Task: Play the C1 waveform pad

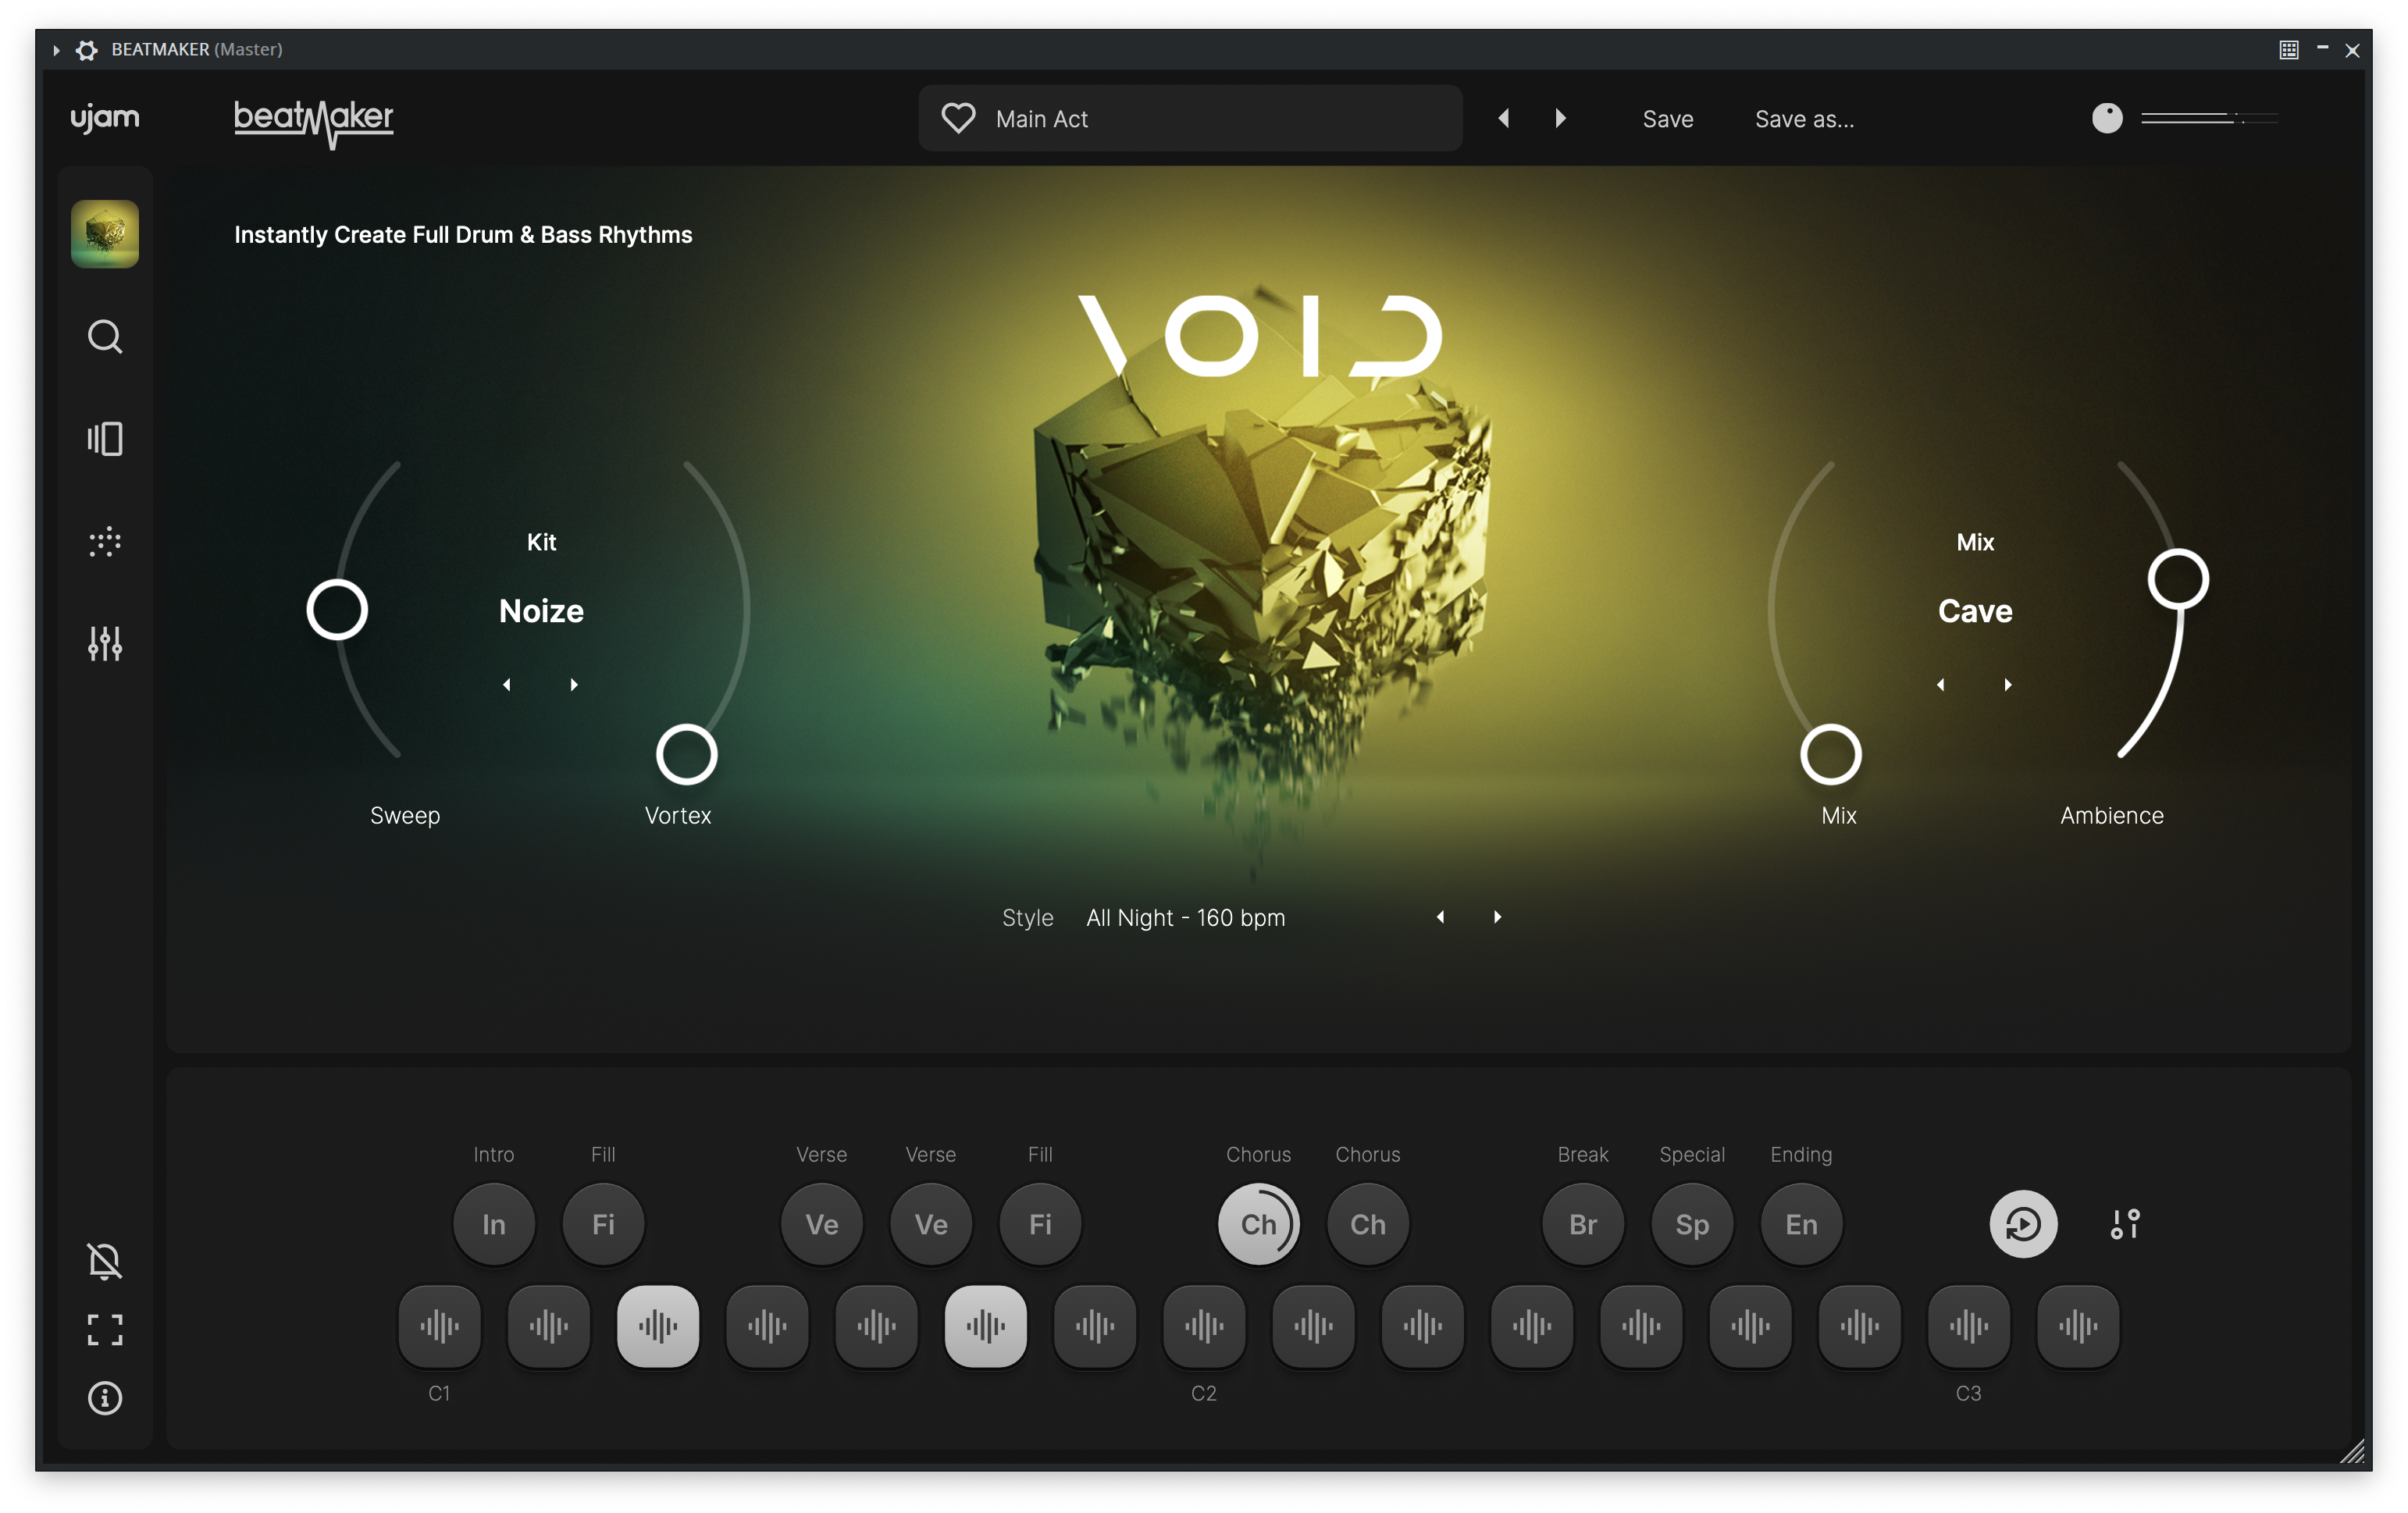Action: [x=439, y=1327]
